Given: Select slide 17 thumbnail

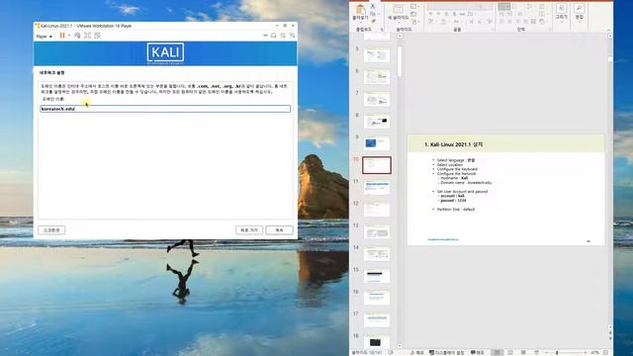Looking at the screenshot, I should point(377,320).
